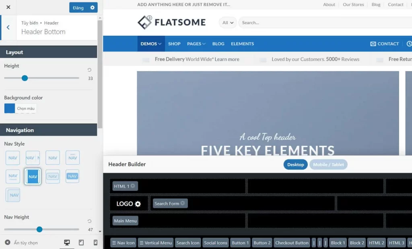Viewport: 412px width, 249px height.
Task: Switch Header Builder to Mobile / Tablet mode
Action: pyautogui.click(x=328, y=164)
